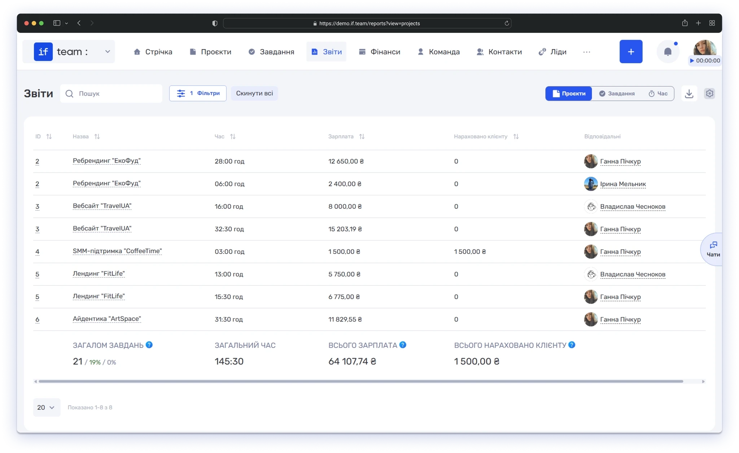Start the timer play icon
Image resolution: width=739 pixels, height=453 pixels.
692,61
